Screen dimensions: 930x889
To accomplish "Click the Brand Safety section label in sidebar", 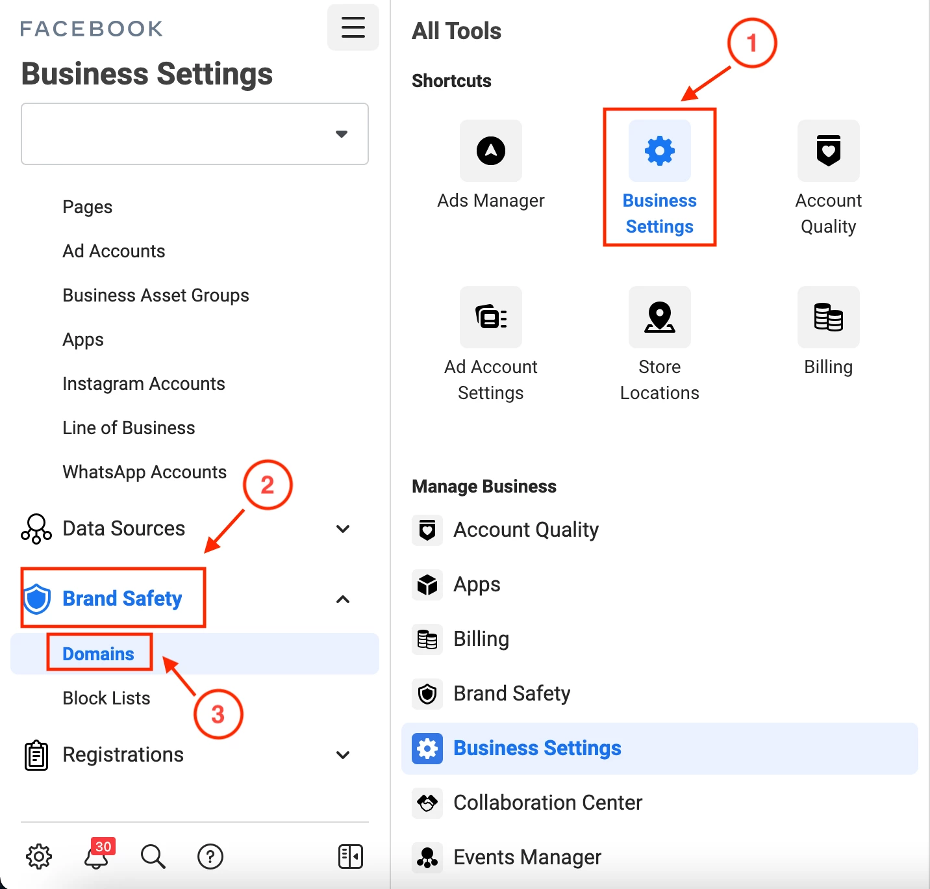I will (122, 599).
